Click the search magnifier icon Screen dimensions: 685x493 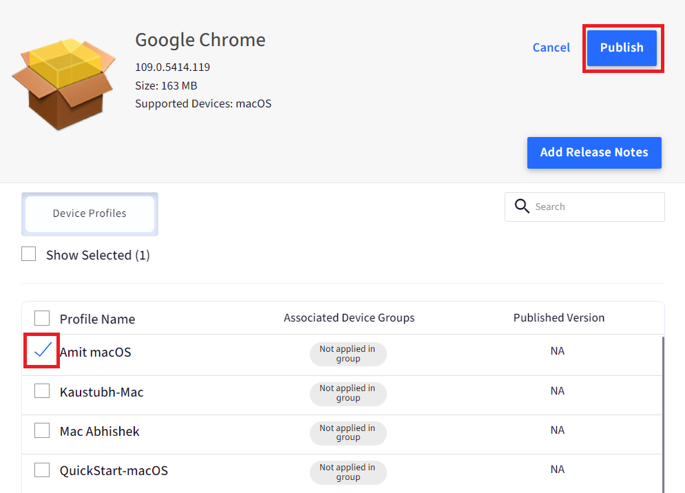tap(523, 207)
